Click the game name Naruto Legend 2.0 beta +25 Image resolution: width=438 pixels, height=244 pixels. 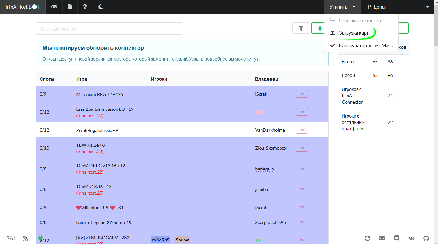[104, 222]
